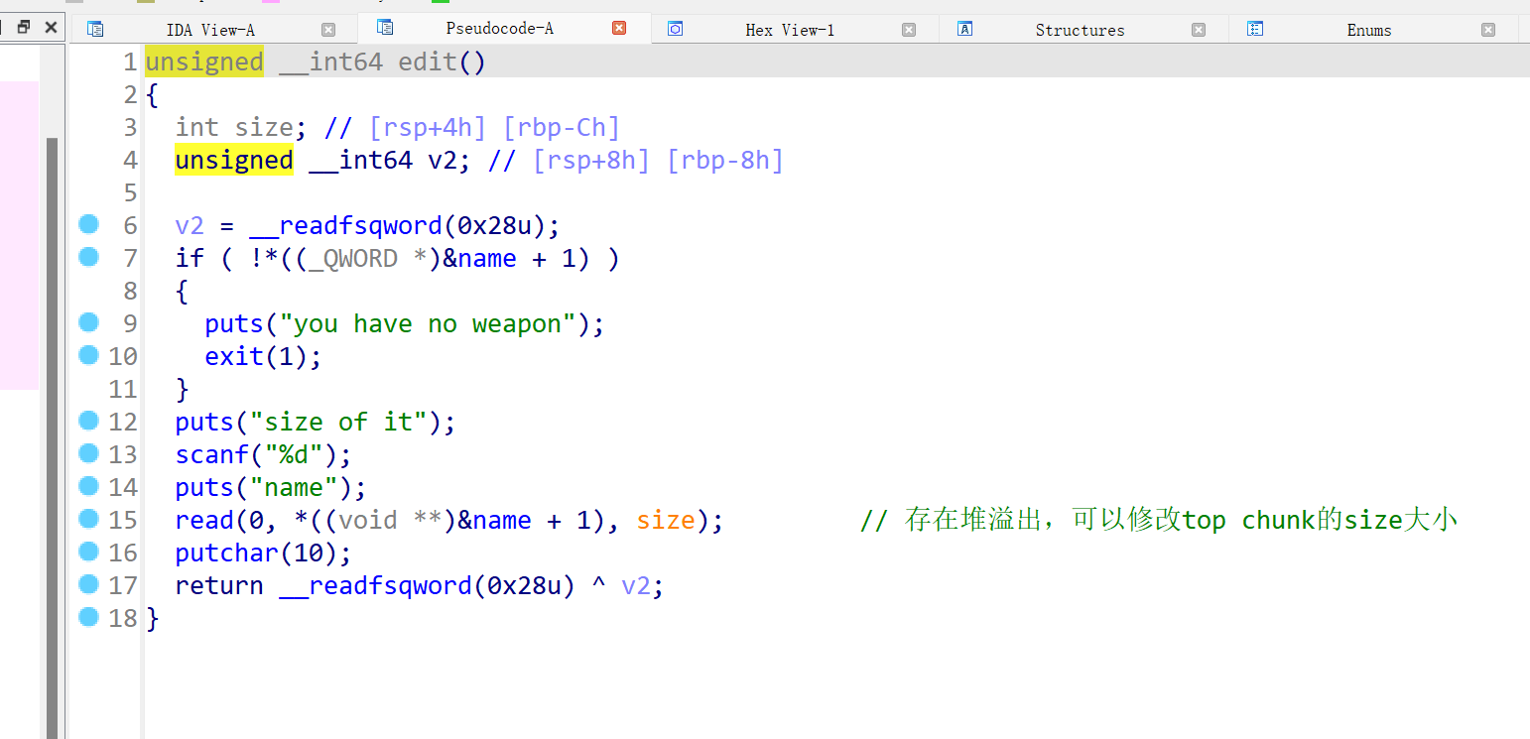Click the exit call on line 10

point(234,357)
